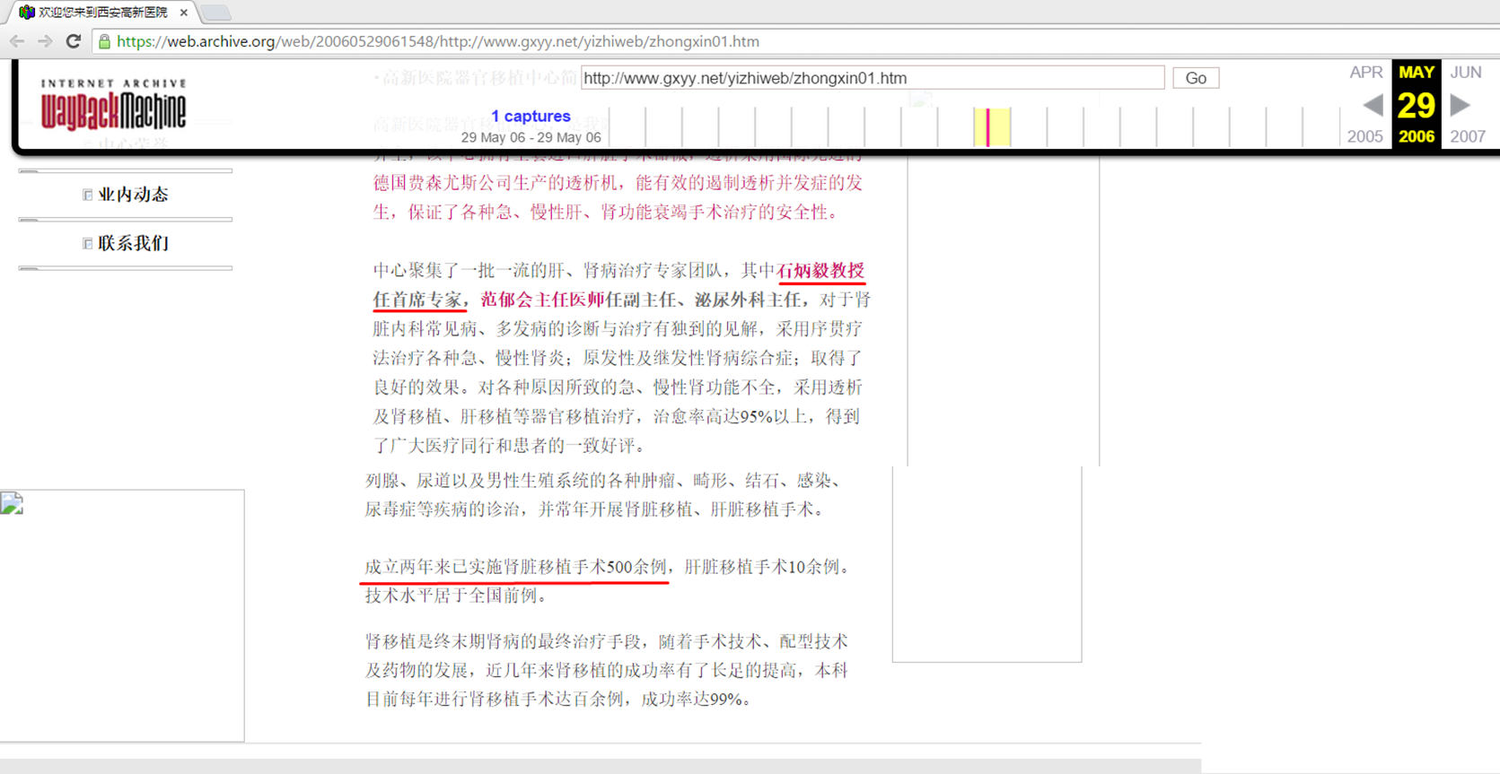Close the 西安高新医院 browser tab
The width and height of the screenshot is (1500, 774).
pos(184,13)
